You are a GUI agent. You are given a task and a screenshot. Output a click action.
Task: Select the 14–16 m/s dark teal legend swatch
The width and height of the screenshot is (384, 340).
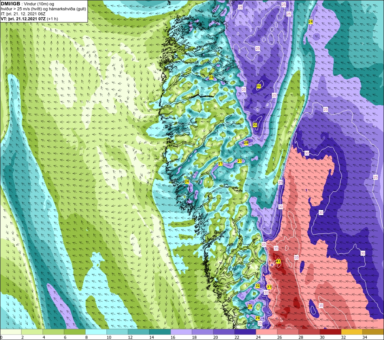160,332
